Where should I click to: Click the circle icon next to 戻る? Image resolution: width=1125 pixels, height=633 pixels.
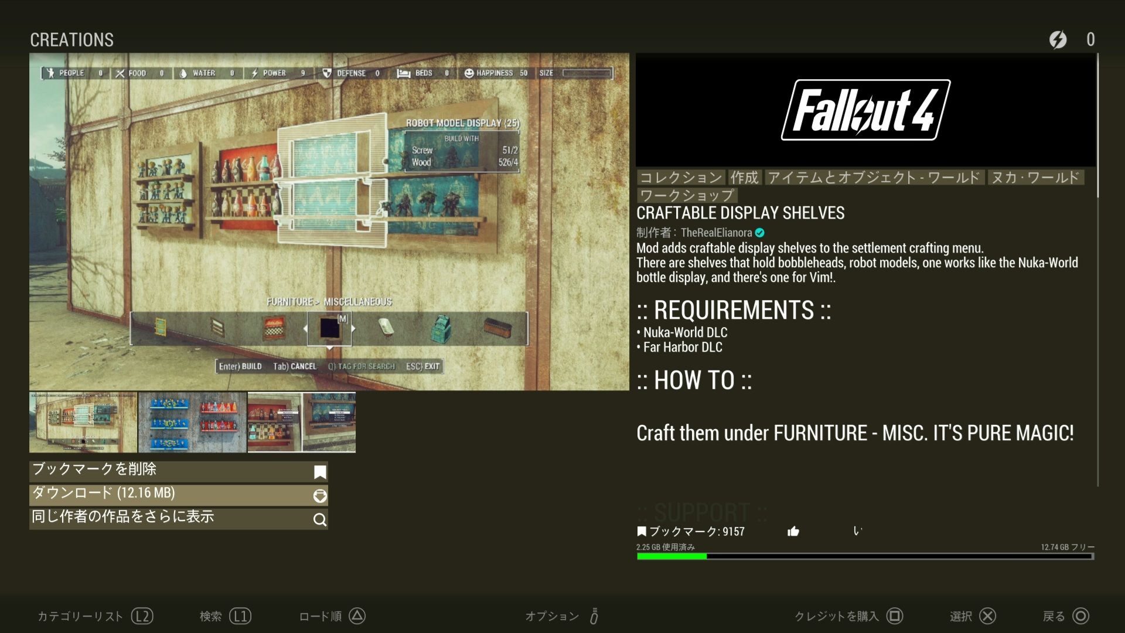click(1081, 616)
